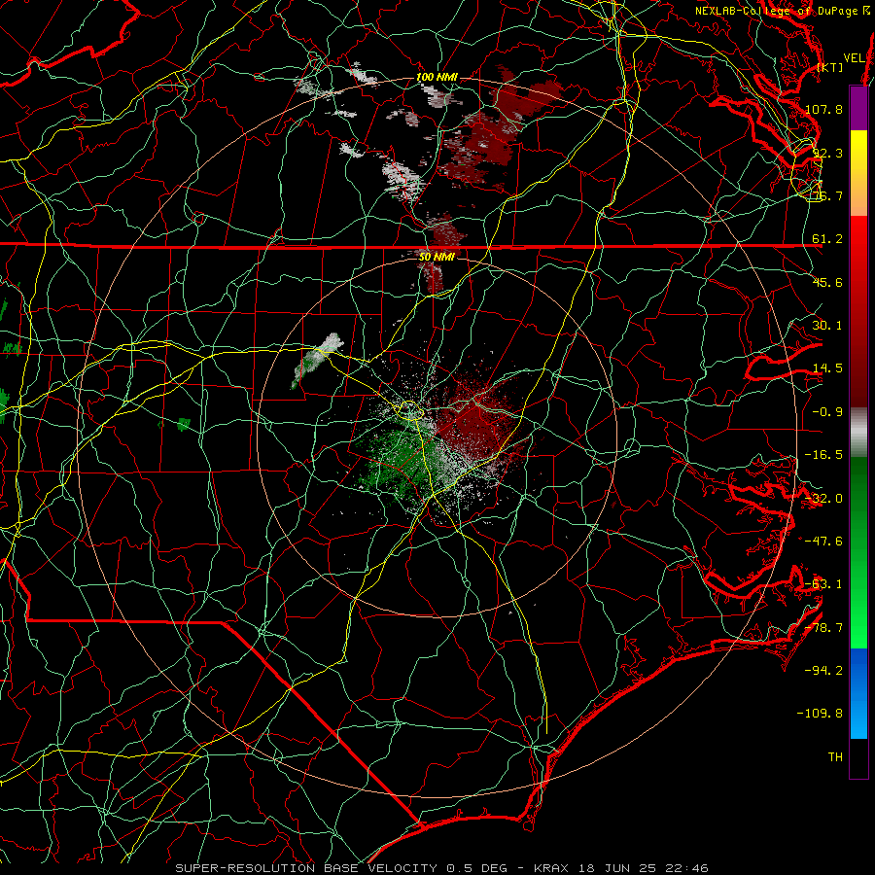Click the 100 NMI range ring label
875x875 pixels.
pos(437,77)
